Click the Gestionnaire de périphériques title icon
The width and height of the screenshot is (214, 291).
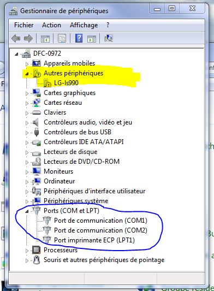13,11
